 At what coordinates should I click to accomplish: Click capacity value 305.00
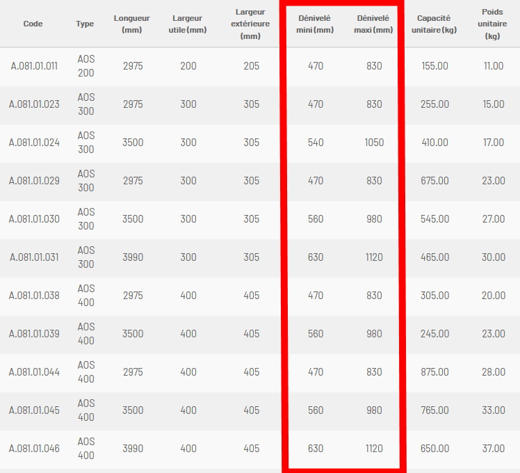click(x=434, y=296)
